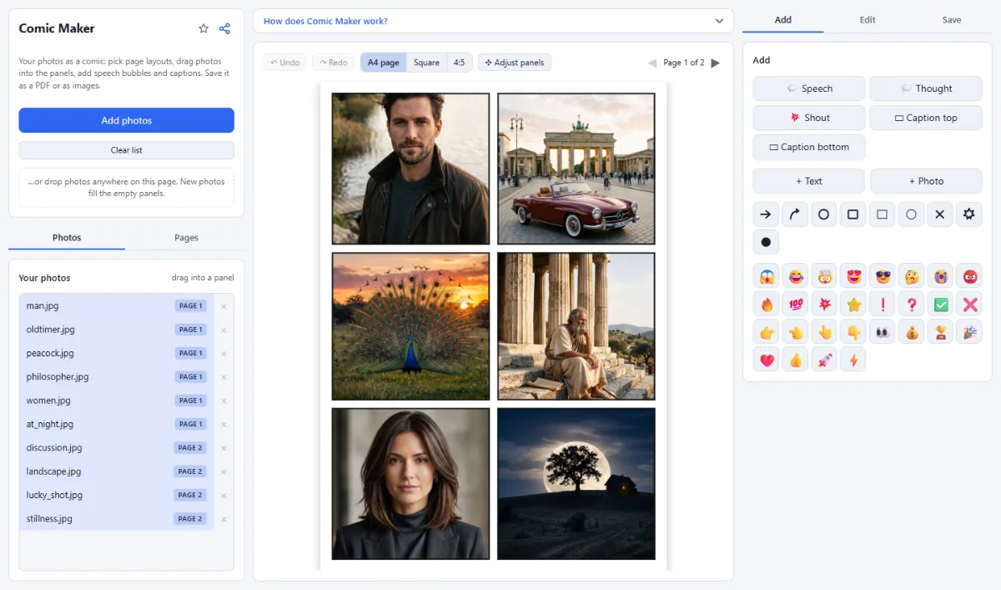Add the eyes emoji sticker
Screen dimensions: 1001x590
[883, 332]
